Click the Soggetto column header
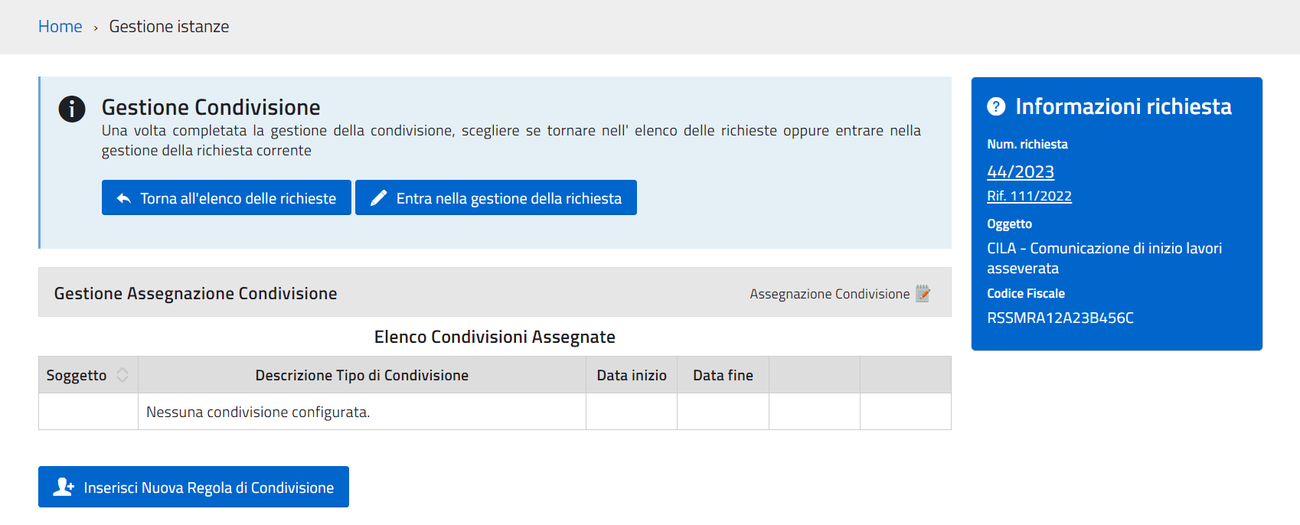The width and height of the screenshot is (1300, 525). pyautogui.click(x=77, y=375)
